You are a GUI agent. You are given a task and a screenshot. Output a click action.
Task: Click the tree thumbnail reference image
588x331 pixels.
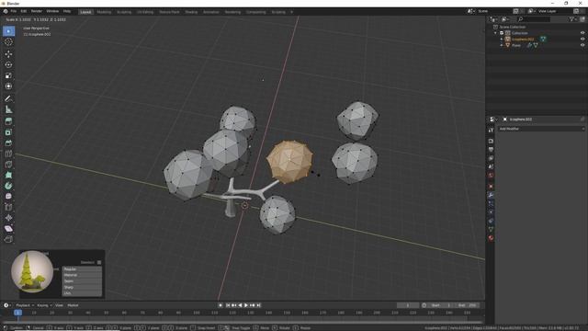[x=32, y=272]
